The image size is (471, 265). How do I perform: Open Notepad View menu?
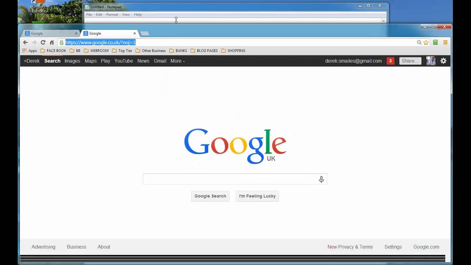point(126,15)
